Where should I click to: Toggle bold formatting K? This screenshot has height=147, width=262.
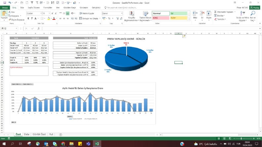[28, 18]
